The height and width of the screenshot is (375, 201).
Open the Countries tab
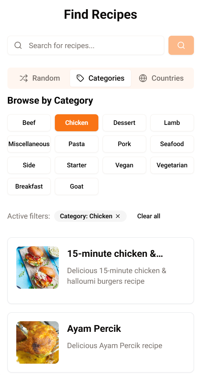tap(161, 78)
